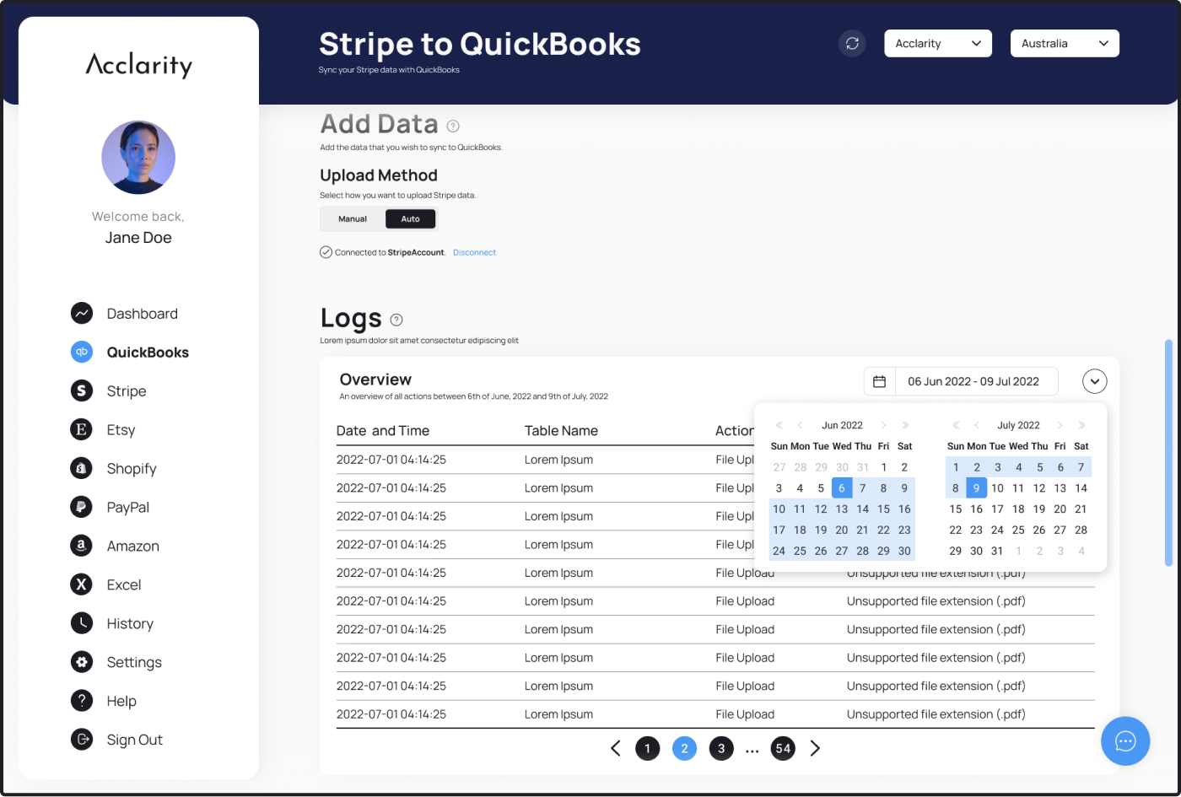Go to the History page from the sidebar
The height and width of the screenshot is (797, 1181).
tap(81, 623)
